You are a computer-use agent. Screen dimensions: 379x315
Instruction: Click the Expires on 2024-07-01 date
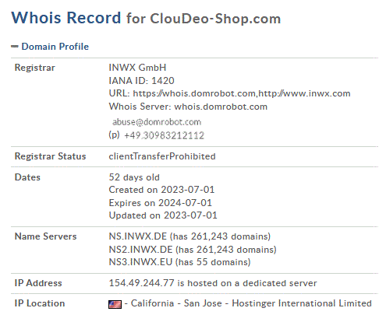[160, 203]
